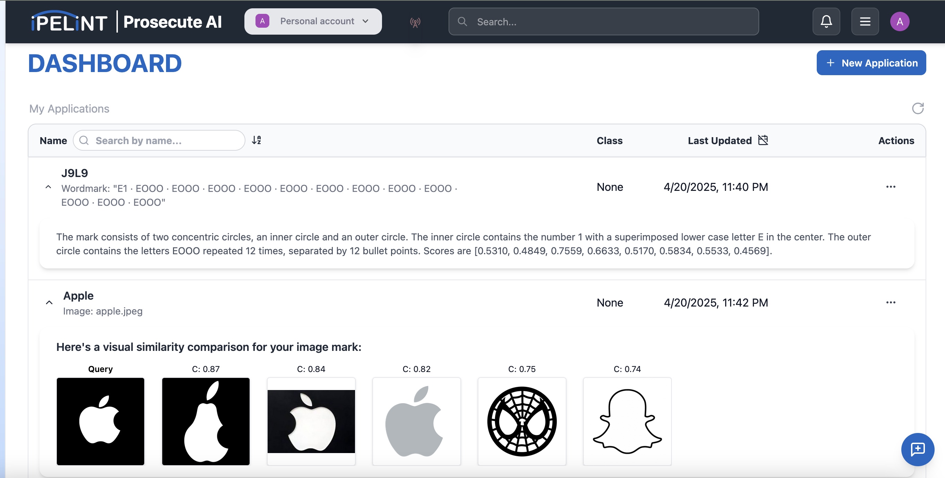The height and width of the screenshot is (478, 945).
Task: Refresh the My Applications list
Action: (918, 108)
